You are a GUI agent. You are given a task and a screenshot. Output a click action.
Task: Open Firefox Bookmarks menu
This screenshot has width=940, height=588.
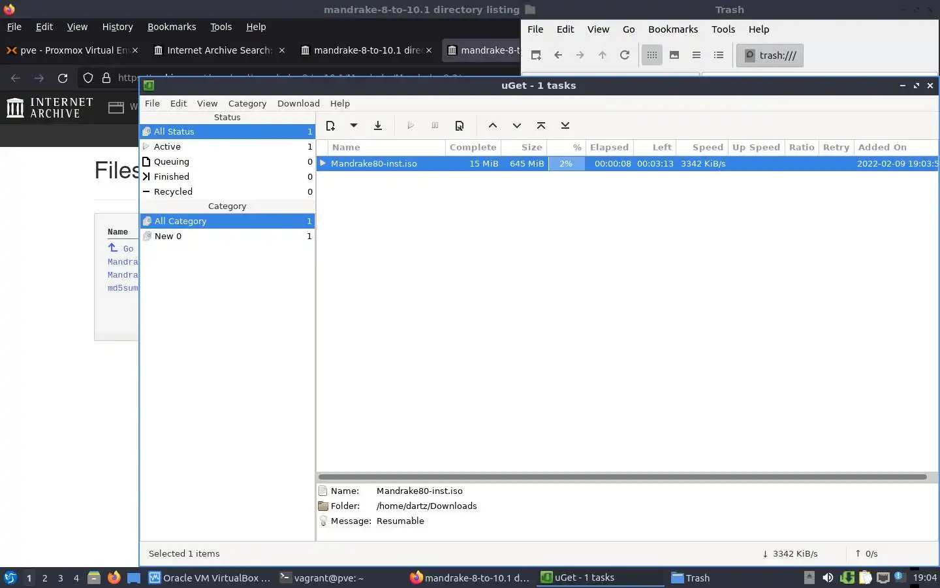[172, 27]
